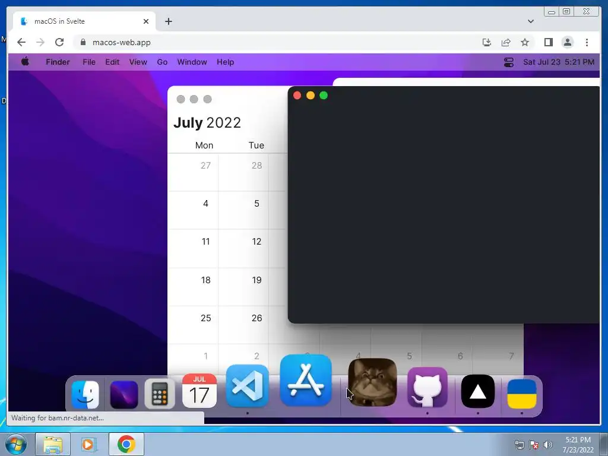Open the Action Center flag icon in the tray

(534, 444)
